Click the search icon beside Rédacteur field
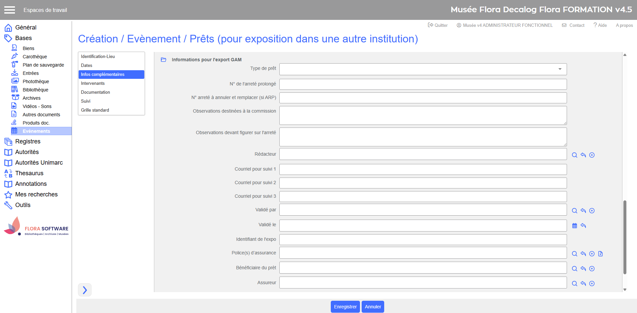The width and height of the screenshot is (637, 313). tap(575, 155)
